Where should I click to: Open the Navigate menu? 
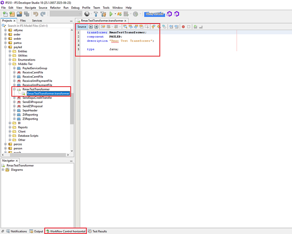click(30, 8)
